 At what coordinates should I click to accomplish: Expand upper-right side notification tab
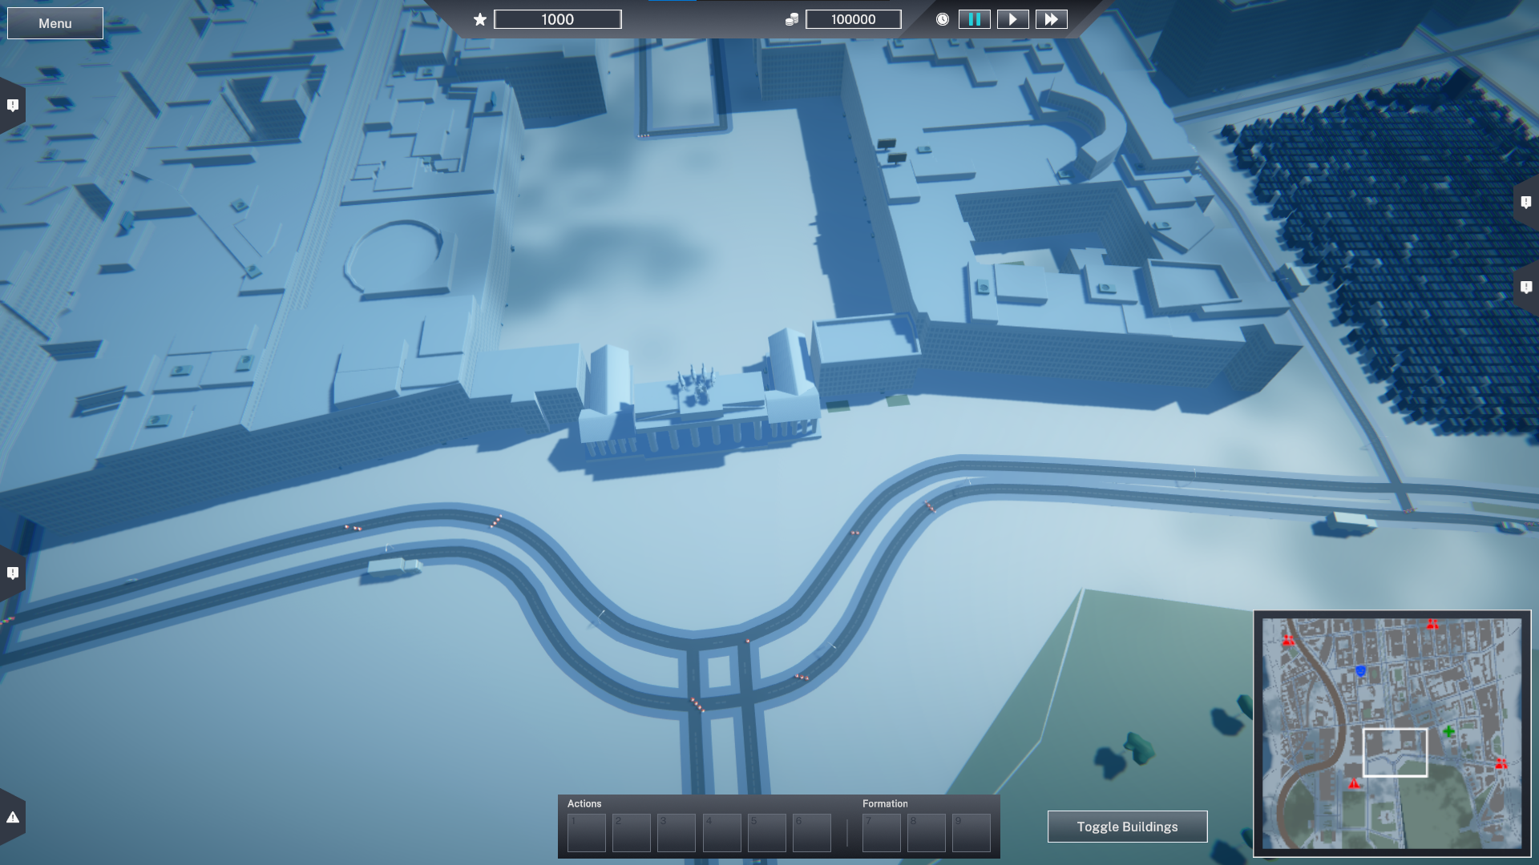1526,203
